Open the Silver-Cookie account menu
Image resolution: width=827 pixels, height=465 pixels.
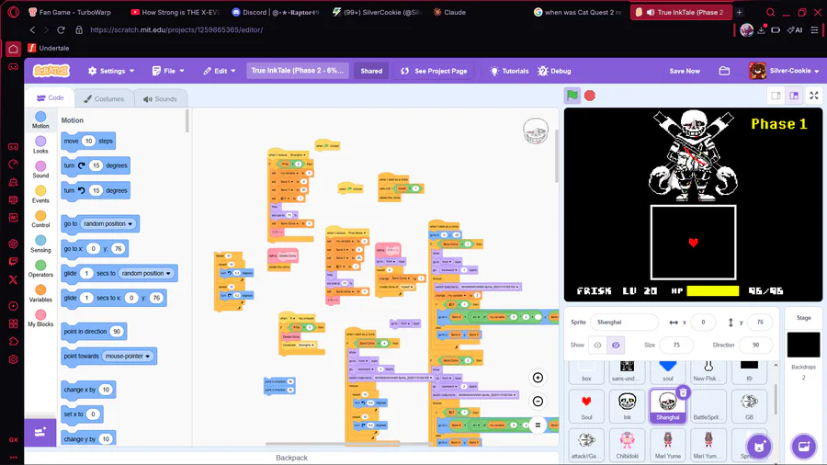(x=785, y=71)
